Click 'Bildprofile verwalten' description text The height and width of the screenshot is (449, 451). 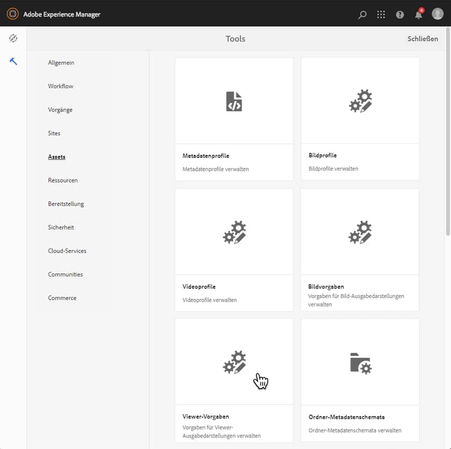[x=333, y=168]
